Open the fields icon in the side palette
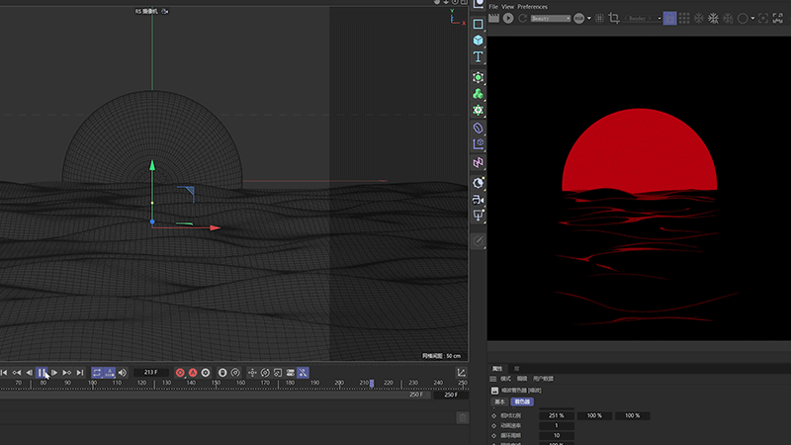 click(x=478, y=162)
